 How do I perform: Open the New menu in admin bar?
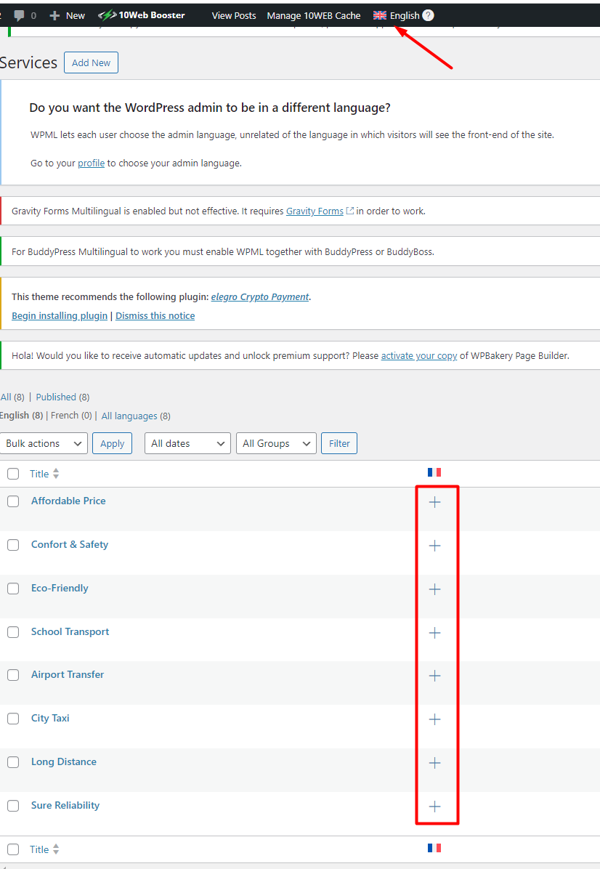click(67, 15)
